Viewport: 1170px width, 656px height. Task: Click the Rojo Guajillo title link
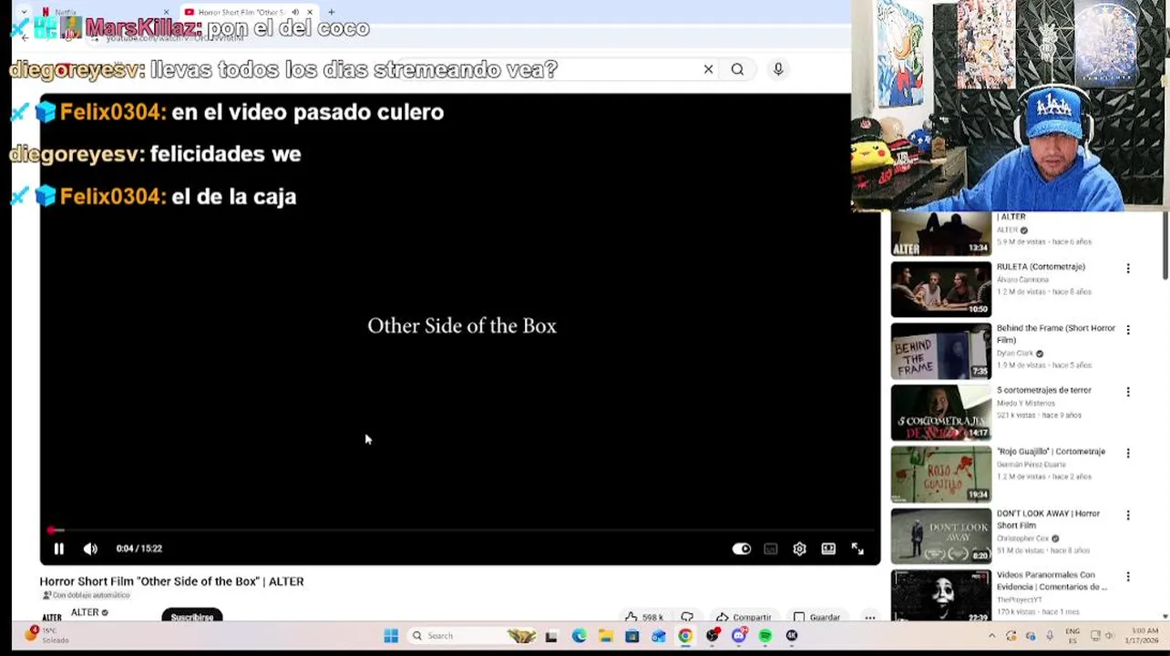tap(1051, 451)
